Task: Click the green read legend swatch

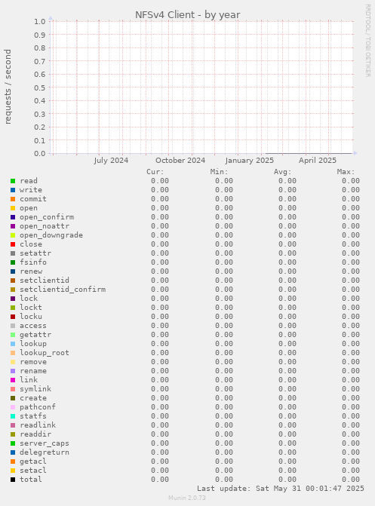Action: pos(13,181)
